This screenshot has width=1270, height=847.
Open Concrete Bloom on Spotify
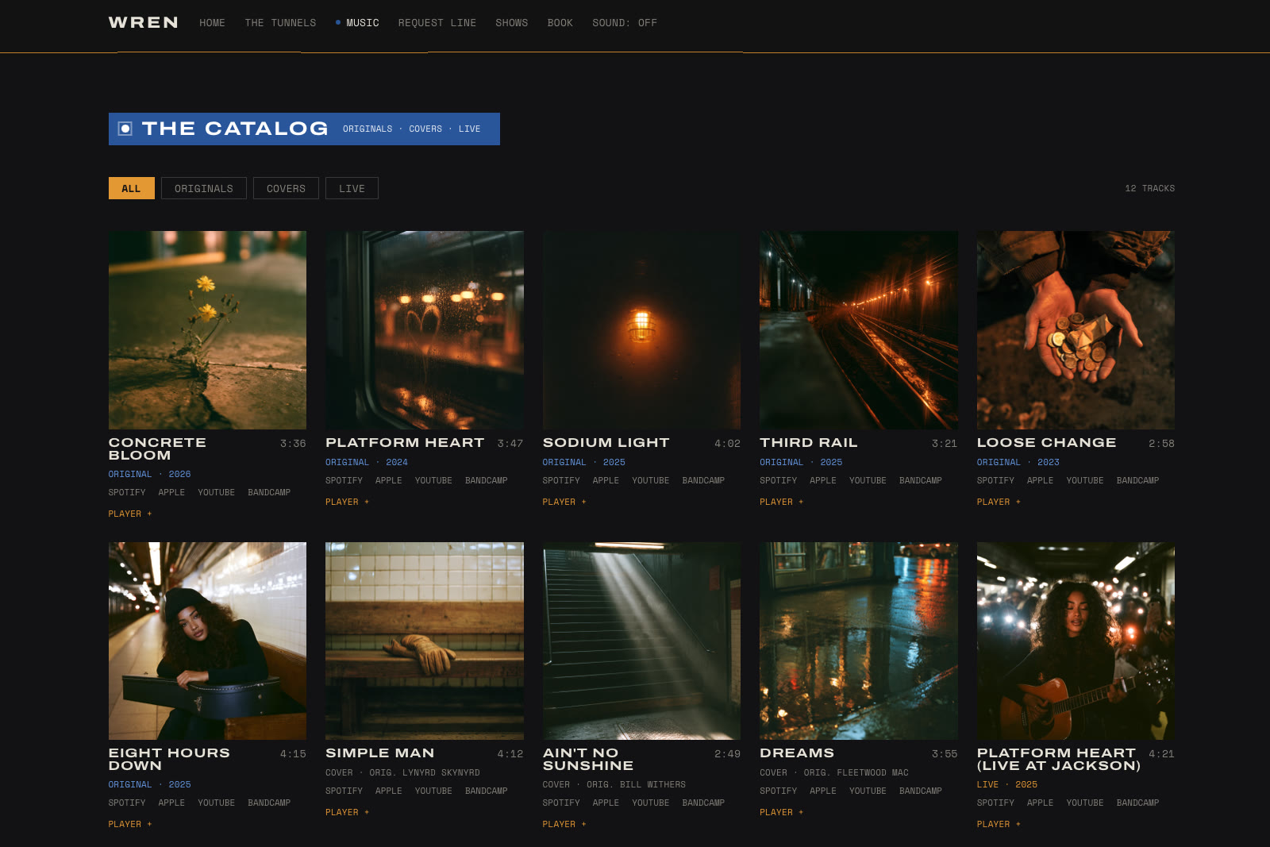[x=127, y=492]
